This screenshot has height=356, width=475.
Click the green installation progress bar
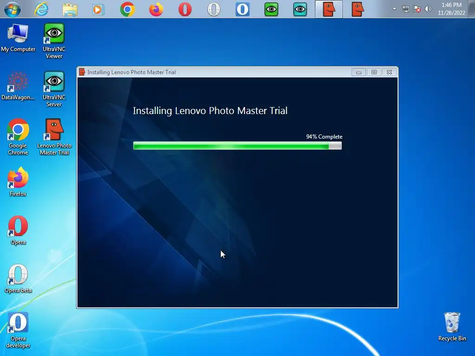237,146
